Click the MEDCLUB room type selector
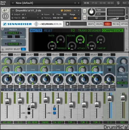Screen dimensions: 129x130 coord(122,83)
